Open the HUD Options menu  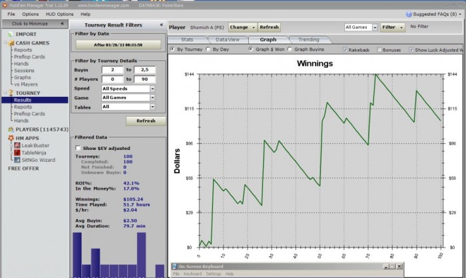(59, 14)
